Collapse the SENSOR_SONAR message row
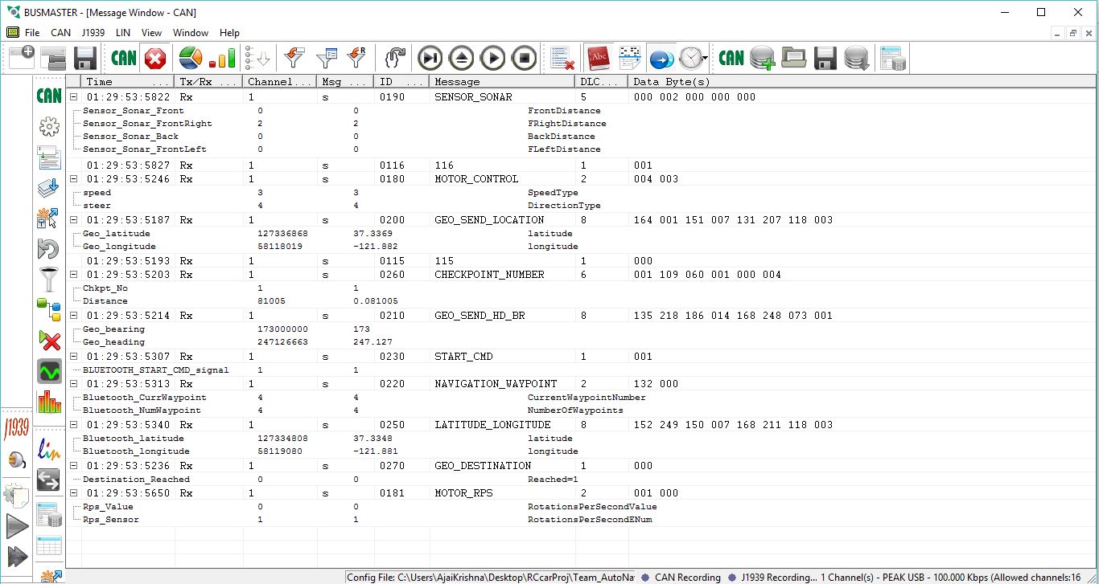The width and height of the screenshot is (1099, 584). point(73,96)
